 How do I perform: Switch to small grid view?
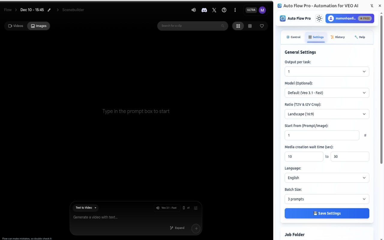point(250,26)
